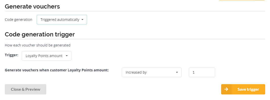Click the partially visible orange button at the top
This screenshot has width=270, height=100.
[242, 0]
